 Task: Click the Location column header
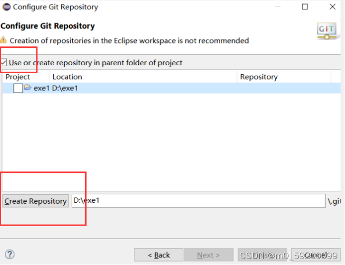pos(143,77)
